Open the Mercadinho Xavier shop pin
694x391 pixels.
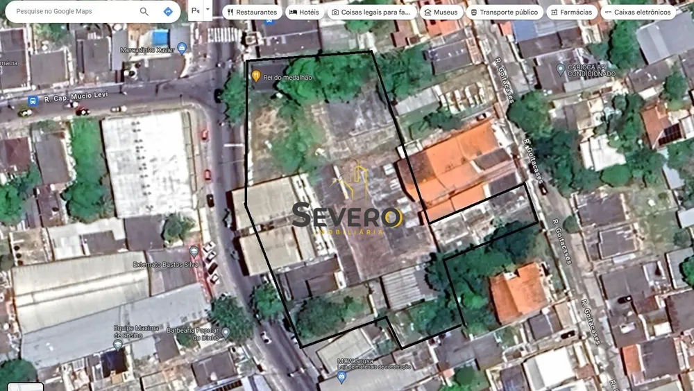(181, 49)
